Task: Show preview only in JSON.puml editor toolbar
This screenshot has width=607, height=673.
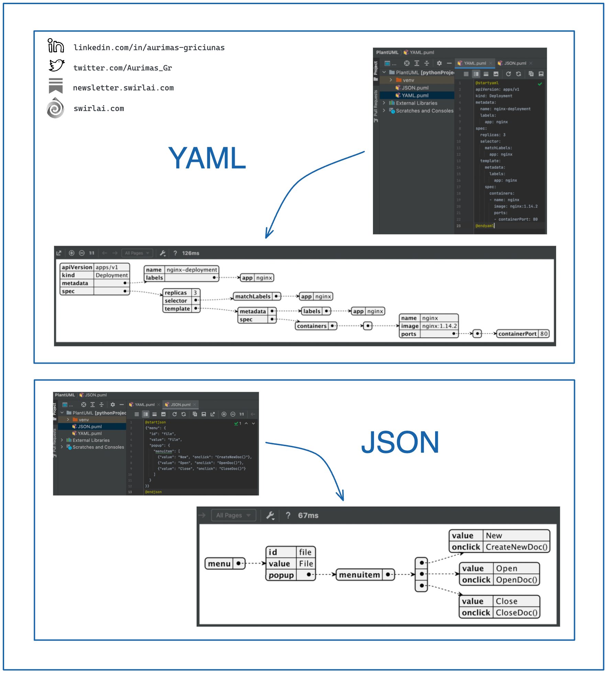Action: (155, 414)
